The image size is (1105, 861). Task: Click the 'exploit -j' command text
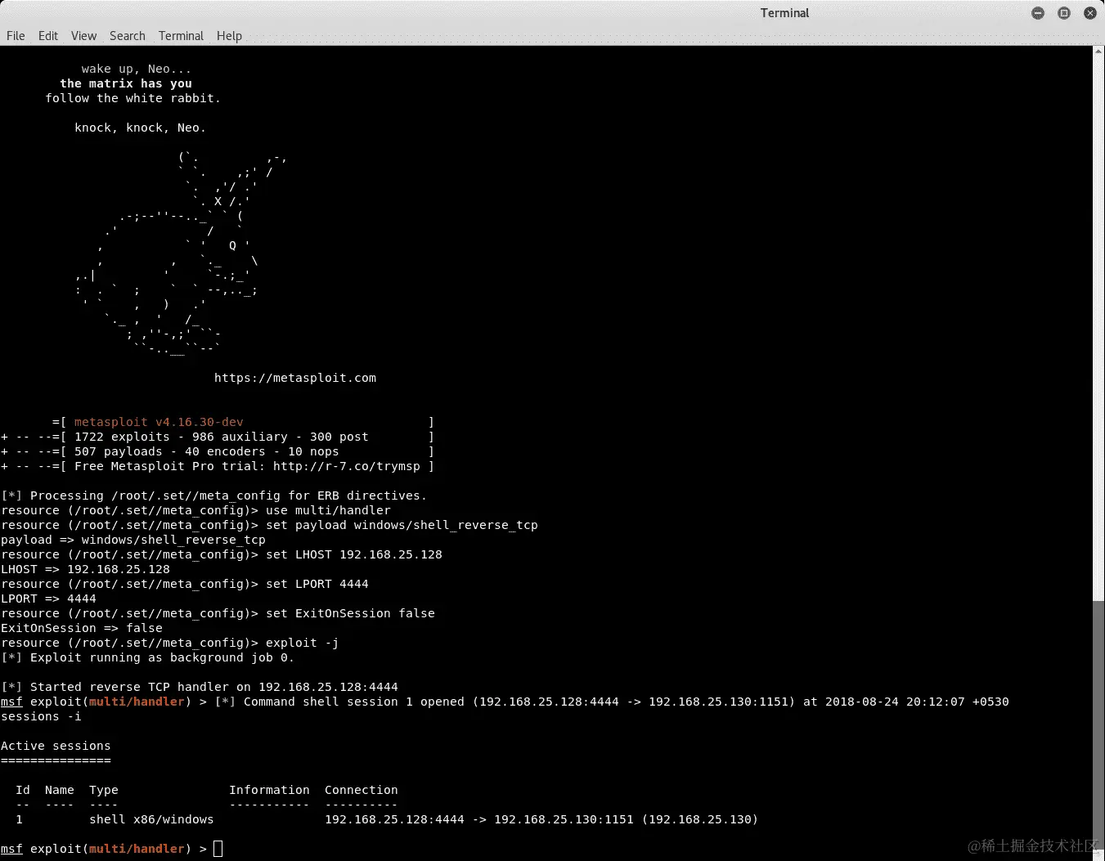[303, 643]
